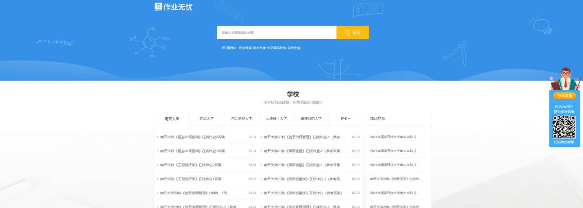This screenshot has width=583, height=208.
Task: Open the 作业答案 hot search link
Action: (x=245, y=48)
